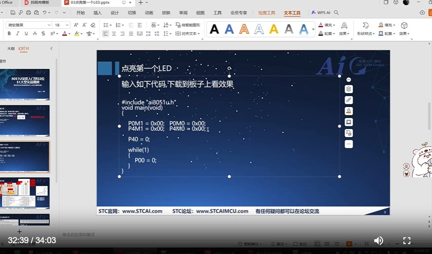The image size is (432, 254).
Task: Click the Undo arrow icon
Action: (45, 13)
